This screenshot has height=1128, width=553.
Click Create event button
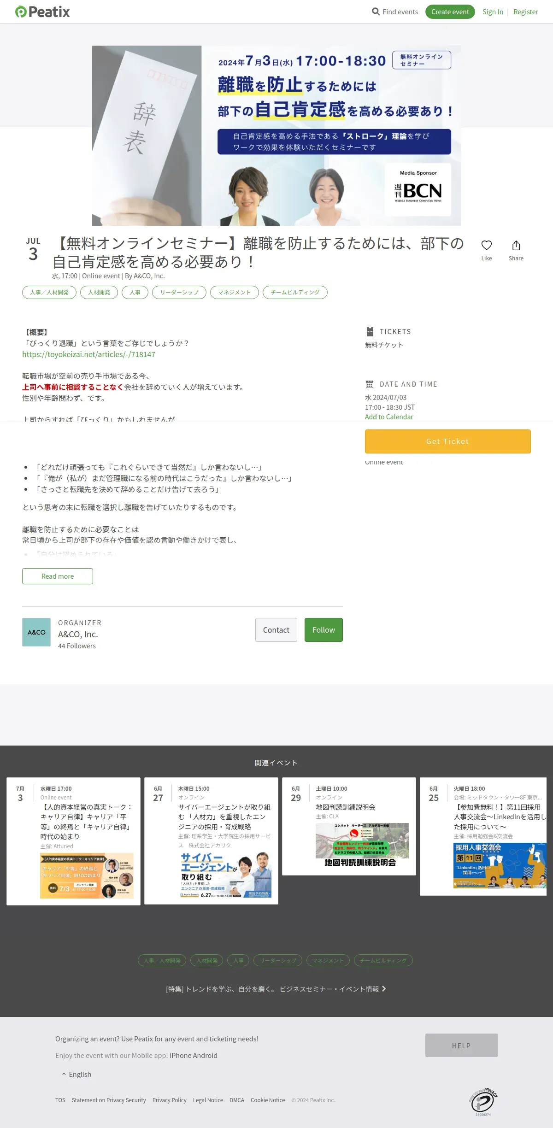(x=450, y=12)
